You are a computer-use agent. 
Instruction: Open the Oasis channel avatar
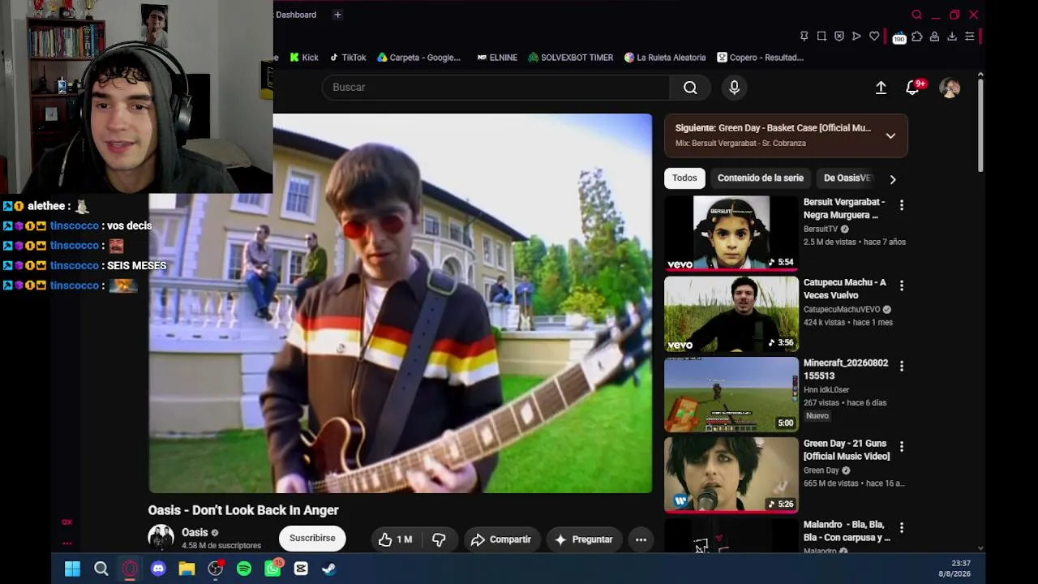[161, 537]
